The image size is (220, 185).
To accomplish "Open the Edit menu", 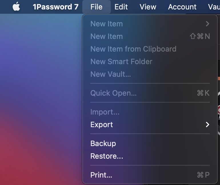I will tap(121, 7).
